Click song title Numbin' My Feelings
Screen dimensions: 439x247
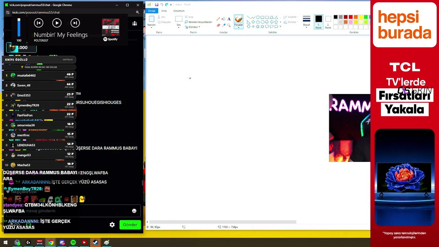point(61,35)
